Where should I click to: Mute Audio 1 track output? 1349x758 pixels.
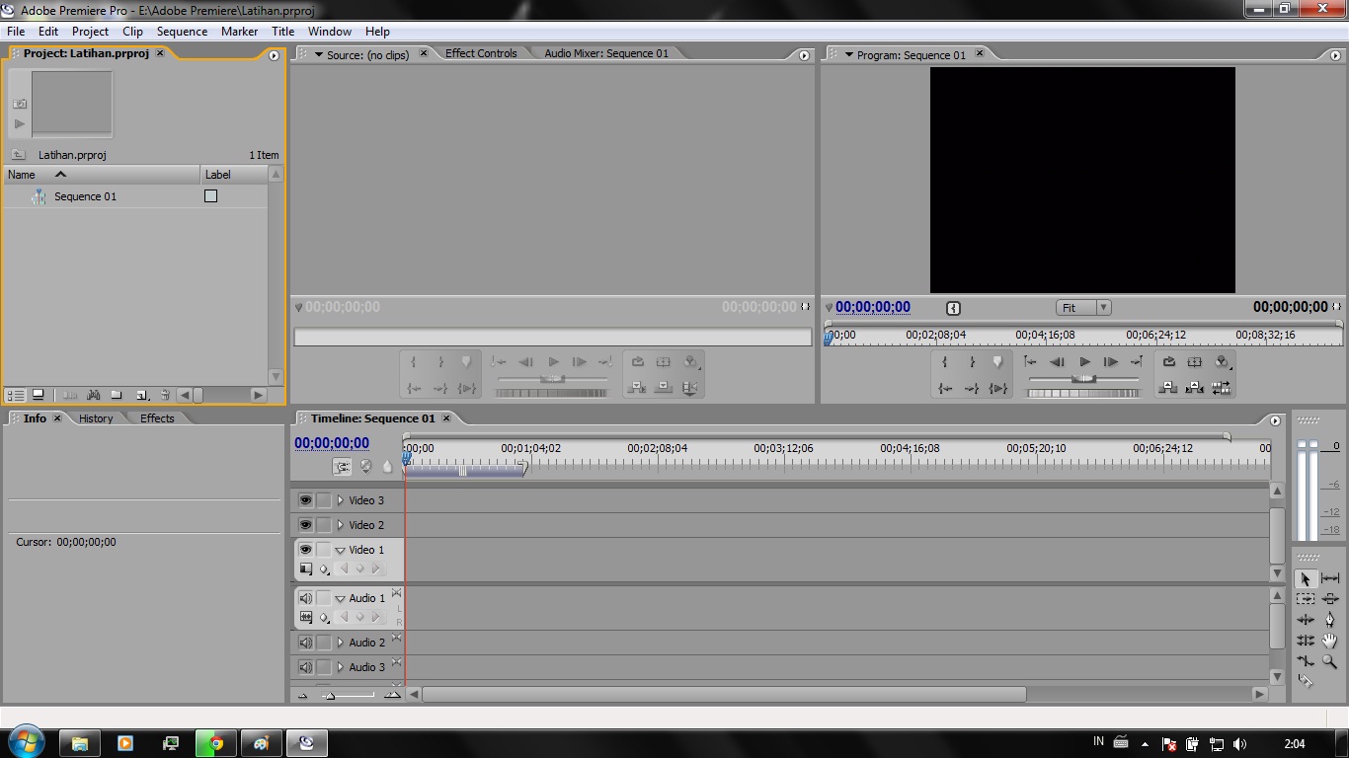point(305,598)
